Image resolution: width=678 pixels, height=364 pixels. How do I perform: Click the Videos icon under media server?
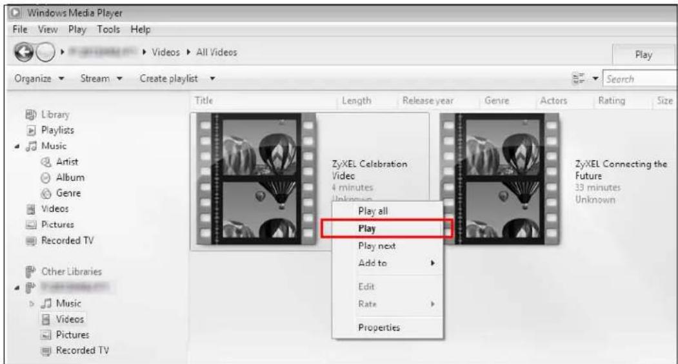coord(46,319)
